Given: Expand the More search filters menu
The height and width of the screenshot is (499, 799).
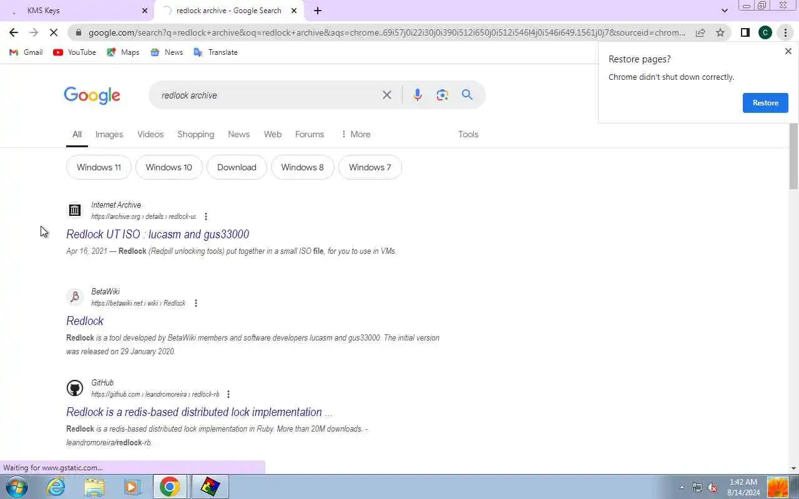Looking at the screenshot, I should [355, 134].
